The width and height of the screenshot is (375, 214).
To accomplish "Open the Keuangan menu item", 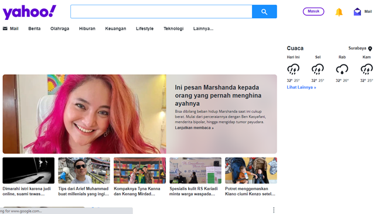I will click(115, 29).
